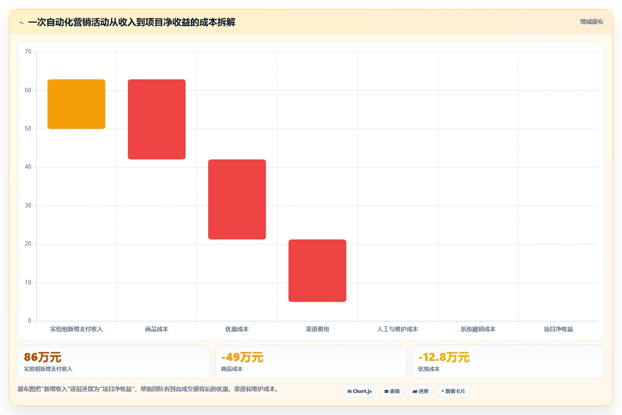This screenshot has height=415, width=622.
Task: Click the y-axis value 10
Action: [x=28, y=283]
